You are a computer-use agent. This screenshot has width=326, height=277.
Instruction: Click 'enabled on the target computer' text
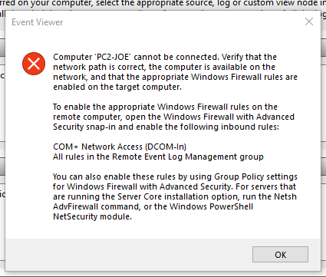tap(117, 87)
